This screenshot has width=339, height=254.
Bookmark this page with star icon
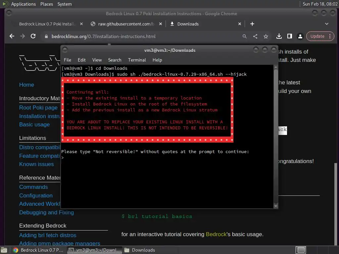[x=266, y=36]
